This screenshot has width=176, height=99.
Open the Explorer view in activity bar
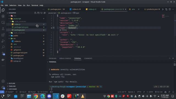[x=3, y=10]
